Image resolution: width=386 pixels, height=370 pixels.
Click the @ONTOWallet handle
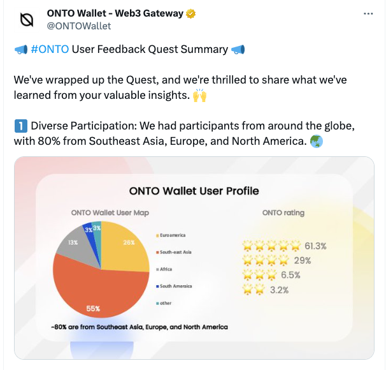pos(79,26)
